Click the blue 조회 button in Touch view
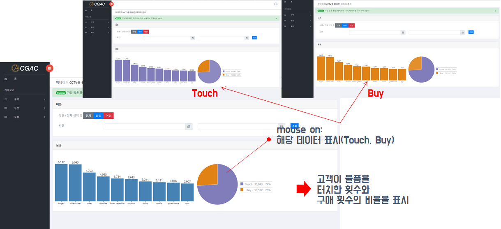Image resolution: width=501 pixels, height=229 pixels. (x=254, y=38)
